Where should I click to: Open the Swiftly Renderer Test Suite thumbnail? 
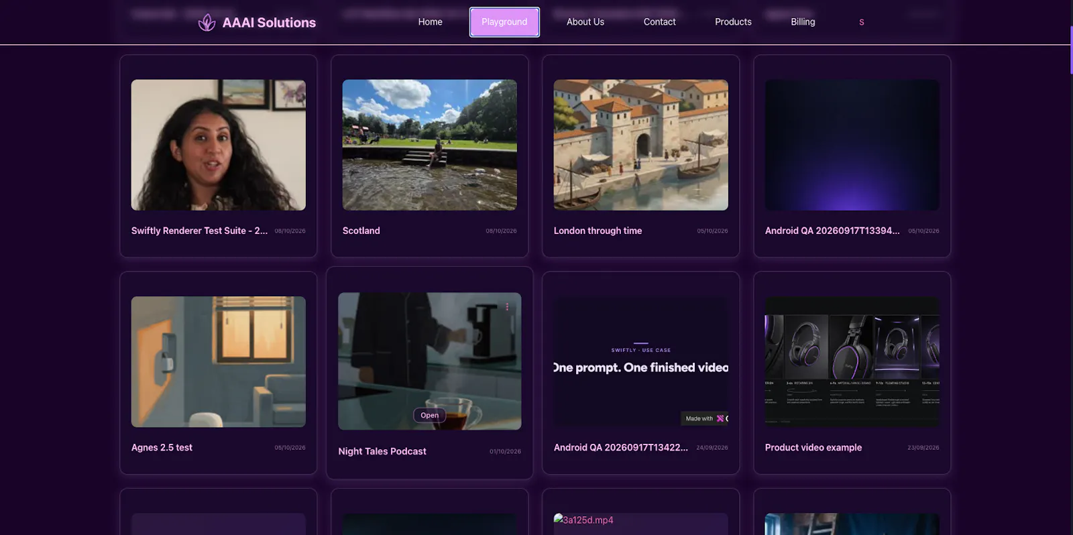tap(219, 145)
